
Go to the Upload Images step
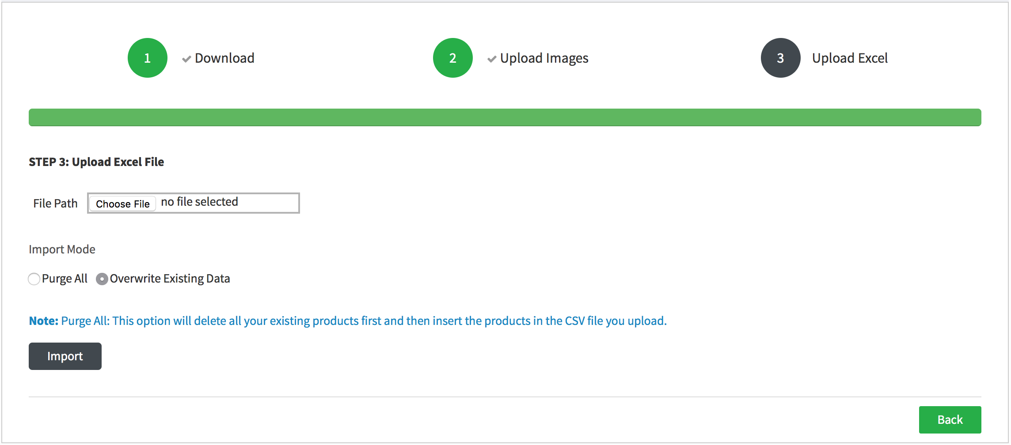pyautogui.click(x=544, y=58)
